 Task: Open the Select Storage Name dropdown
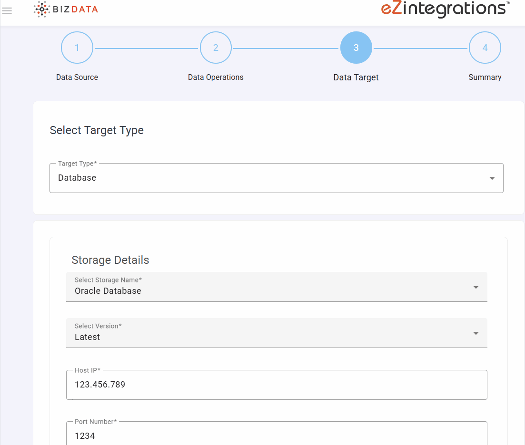click(x=267, y=287)
